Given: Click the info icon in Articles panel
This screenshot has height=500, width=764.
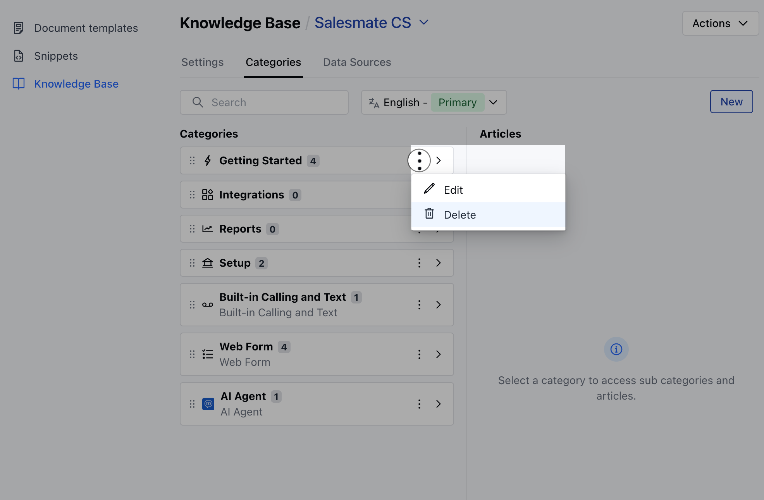Looking at the screenshot, I should click(616, 349).
